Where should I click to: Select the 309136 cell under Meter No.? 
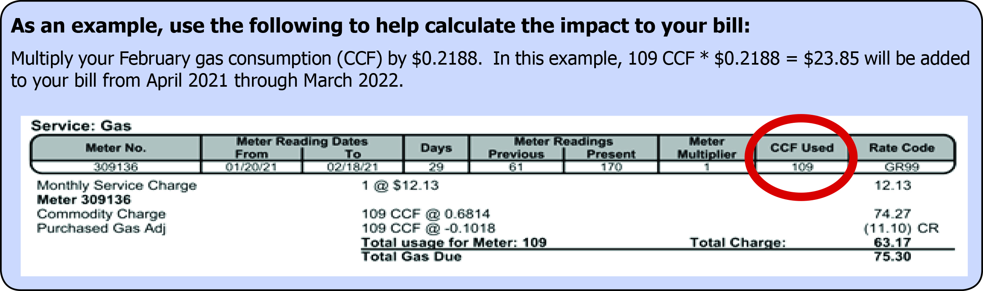[116, 167]
